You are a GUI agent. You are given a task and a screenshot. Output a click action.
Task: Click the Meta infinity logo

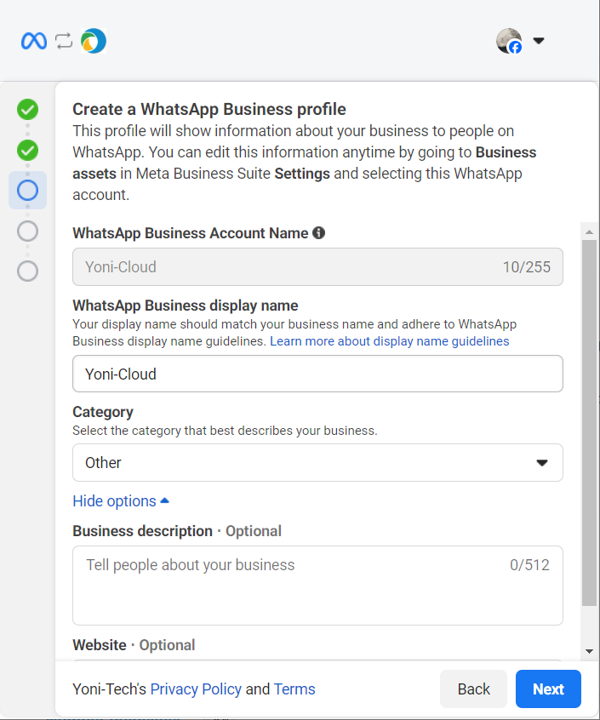[34, 41]
